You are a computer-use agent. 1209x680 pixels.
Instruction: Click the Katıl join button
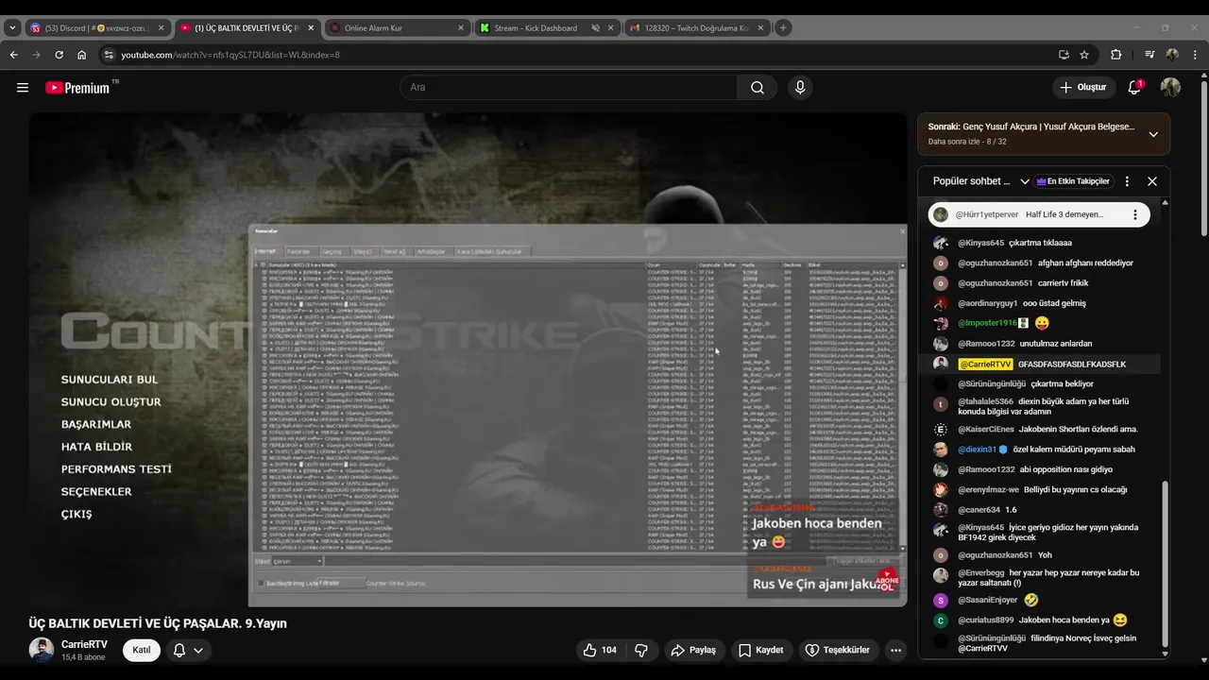(142, 650)
